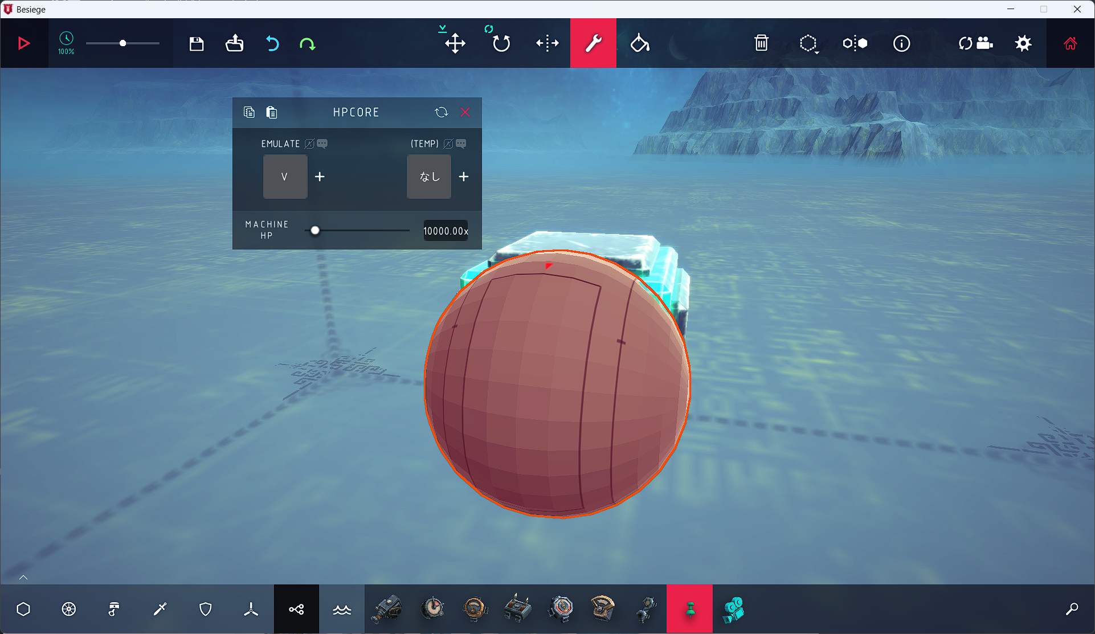Click the V key binding button
This screenshot has height=634, width=1095.
pos(285,177)
